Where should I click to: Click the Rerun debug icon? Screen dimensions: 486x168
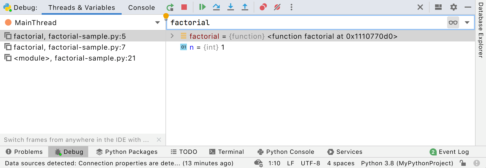[x=170, y=7]
